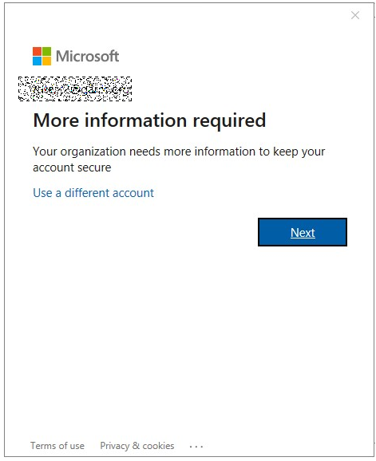Close the Microsoft sign-in dialog
This screenshot has width=376, height=461.
[x=355, y=15]
